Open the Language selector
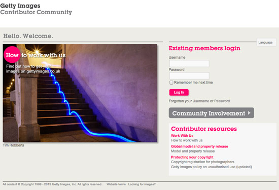The width and height of the screenshot is (279, 190). click(266, 43)
